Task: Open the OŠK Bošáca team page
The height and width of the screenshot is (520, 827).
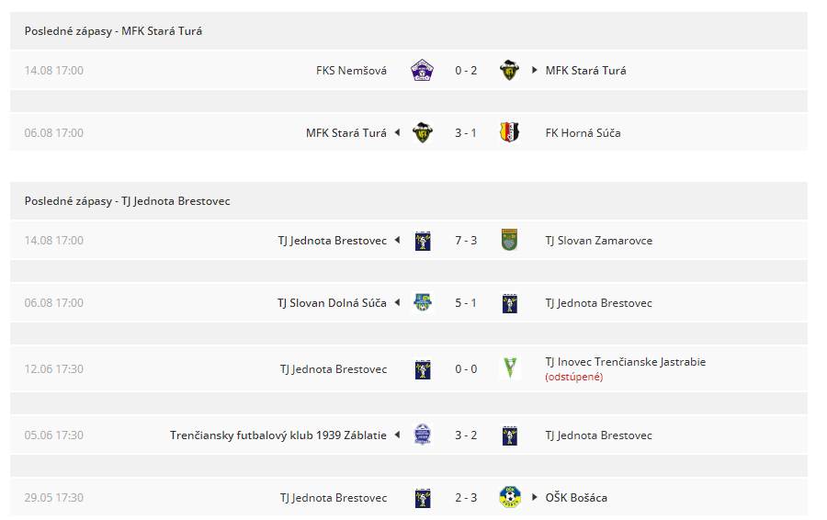Action: click(x=576, y=497)
